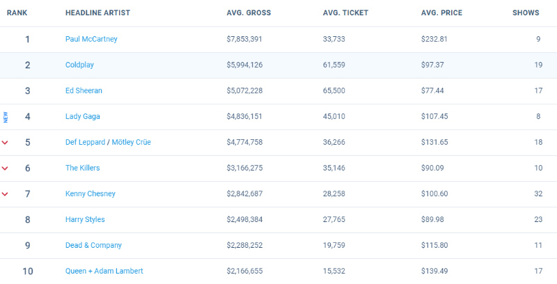Select the $89.98 average price
This screenshot has height=284, width=557.
tap(432, 219)
